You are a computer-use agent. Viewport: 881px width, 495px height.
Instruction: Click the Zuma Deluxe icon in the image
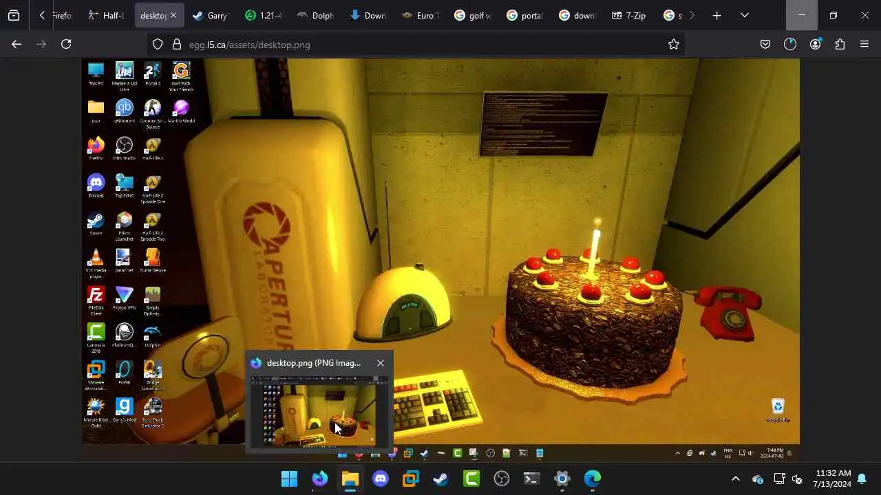point(152,261)
